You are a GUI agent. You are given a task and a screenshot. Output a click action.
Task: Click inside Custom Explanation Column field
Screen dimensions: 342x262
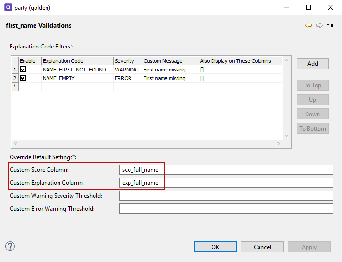226,183
